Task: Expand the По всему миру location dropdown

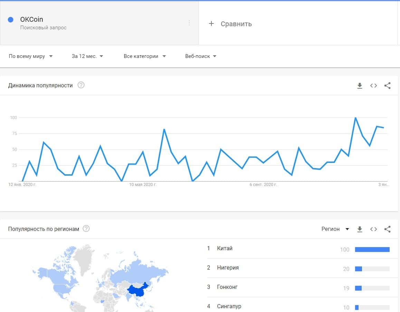Action: point(30,56)
